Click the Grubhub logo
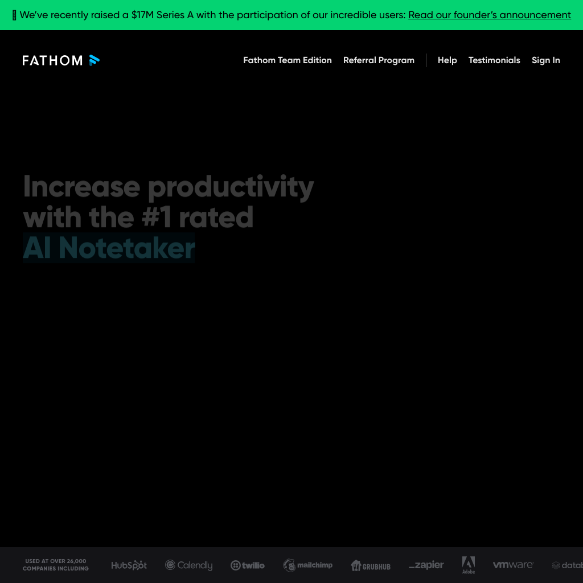Image resolution: width=583 pixels, height=583 pixels. click(371, 565)
